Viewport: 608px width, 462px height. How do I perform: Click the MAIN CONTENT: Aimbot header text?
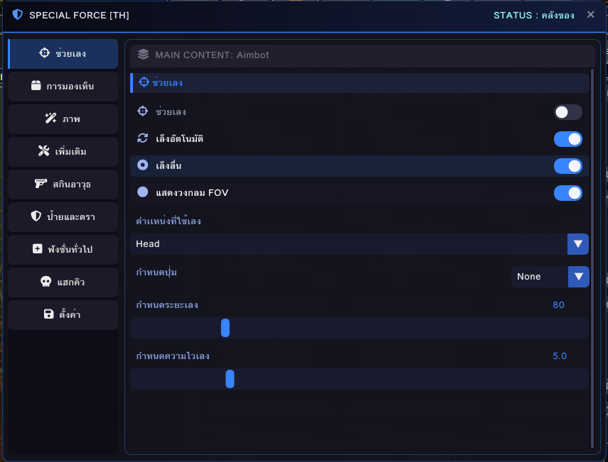point(212,55)
